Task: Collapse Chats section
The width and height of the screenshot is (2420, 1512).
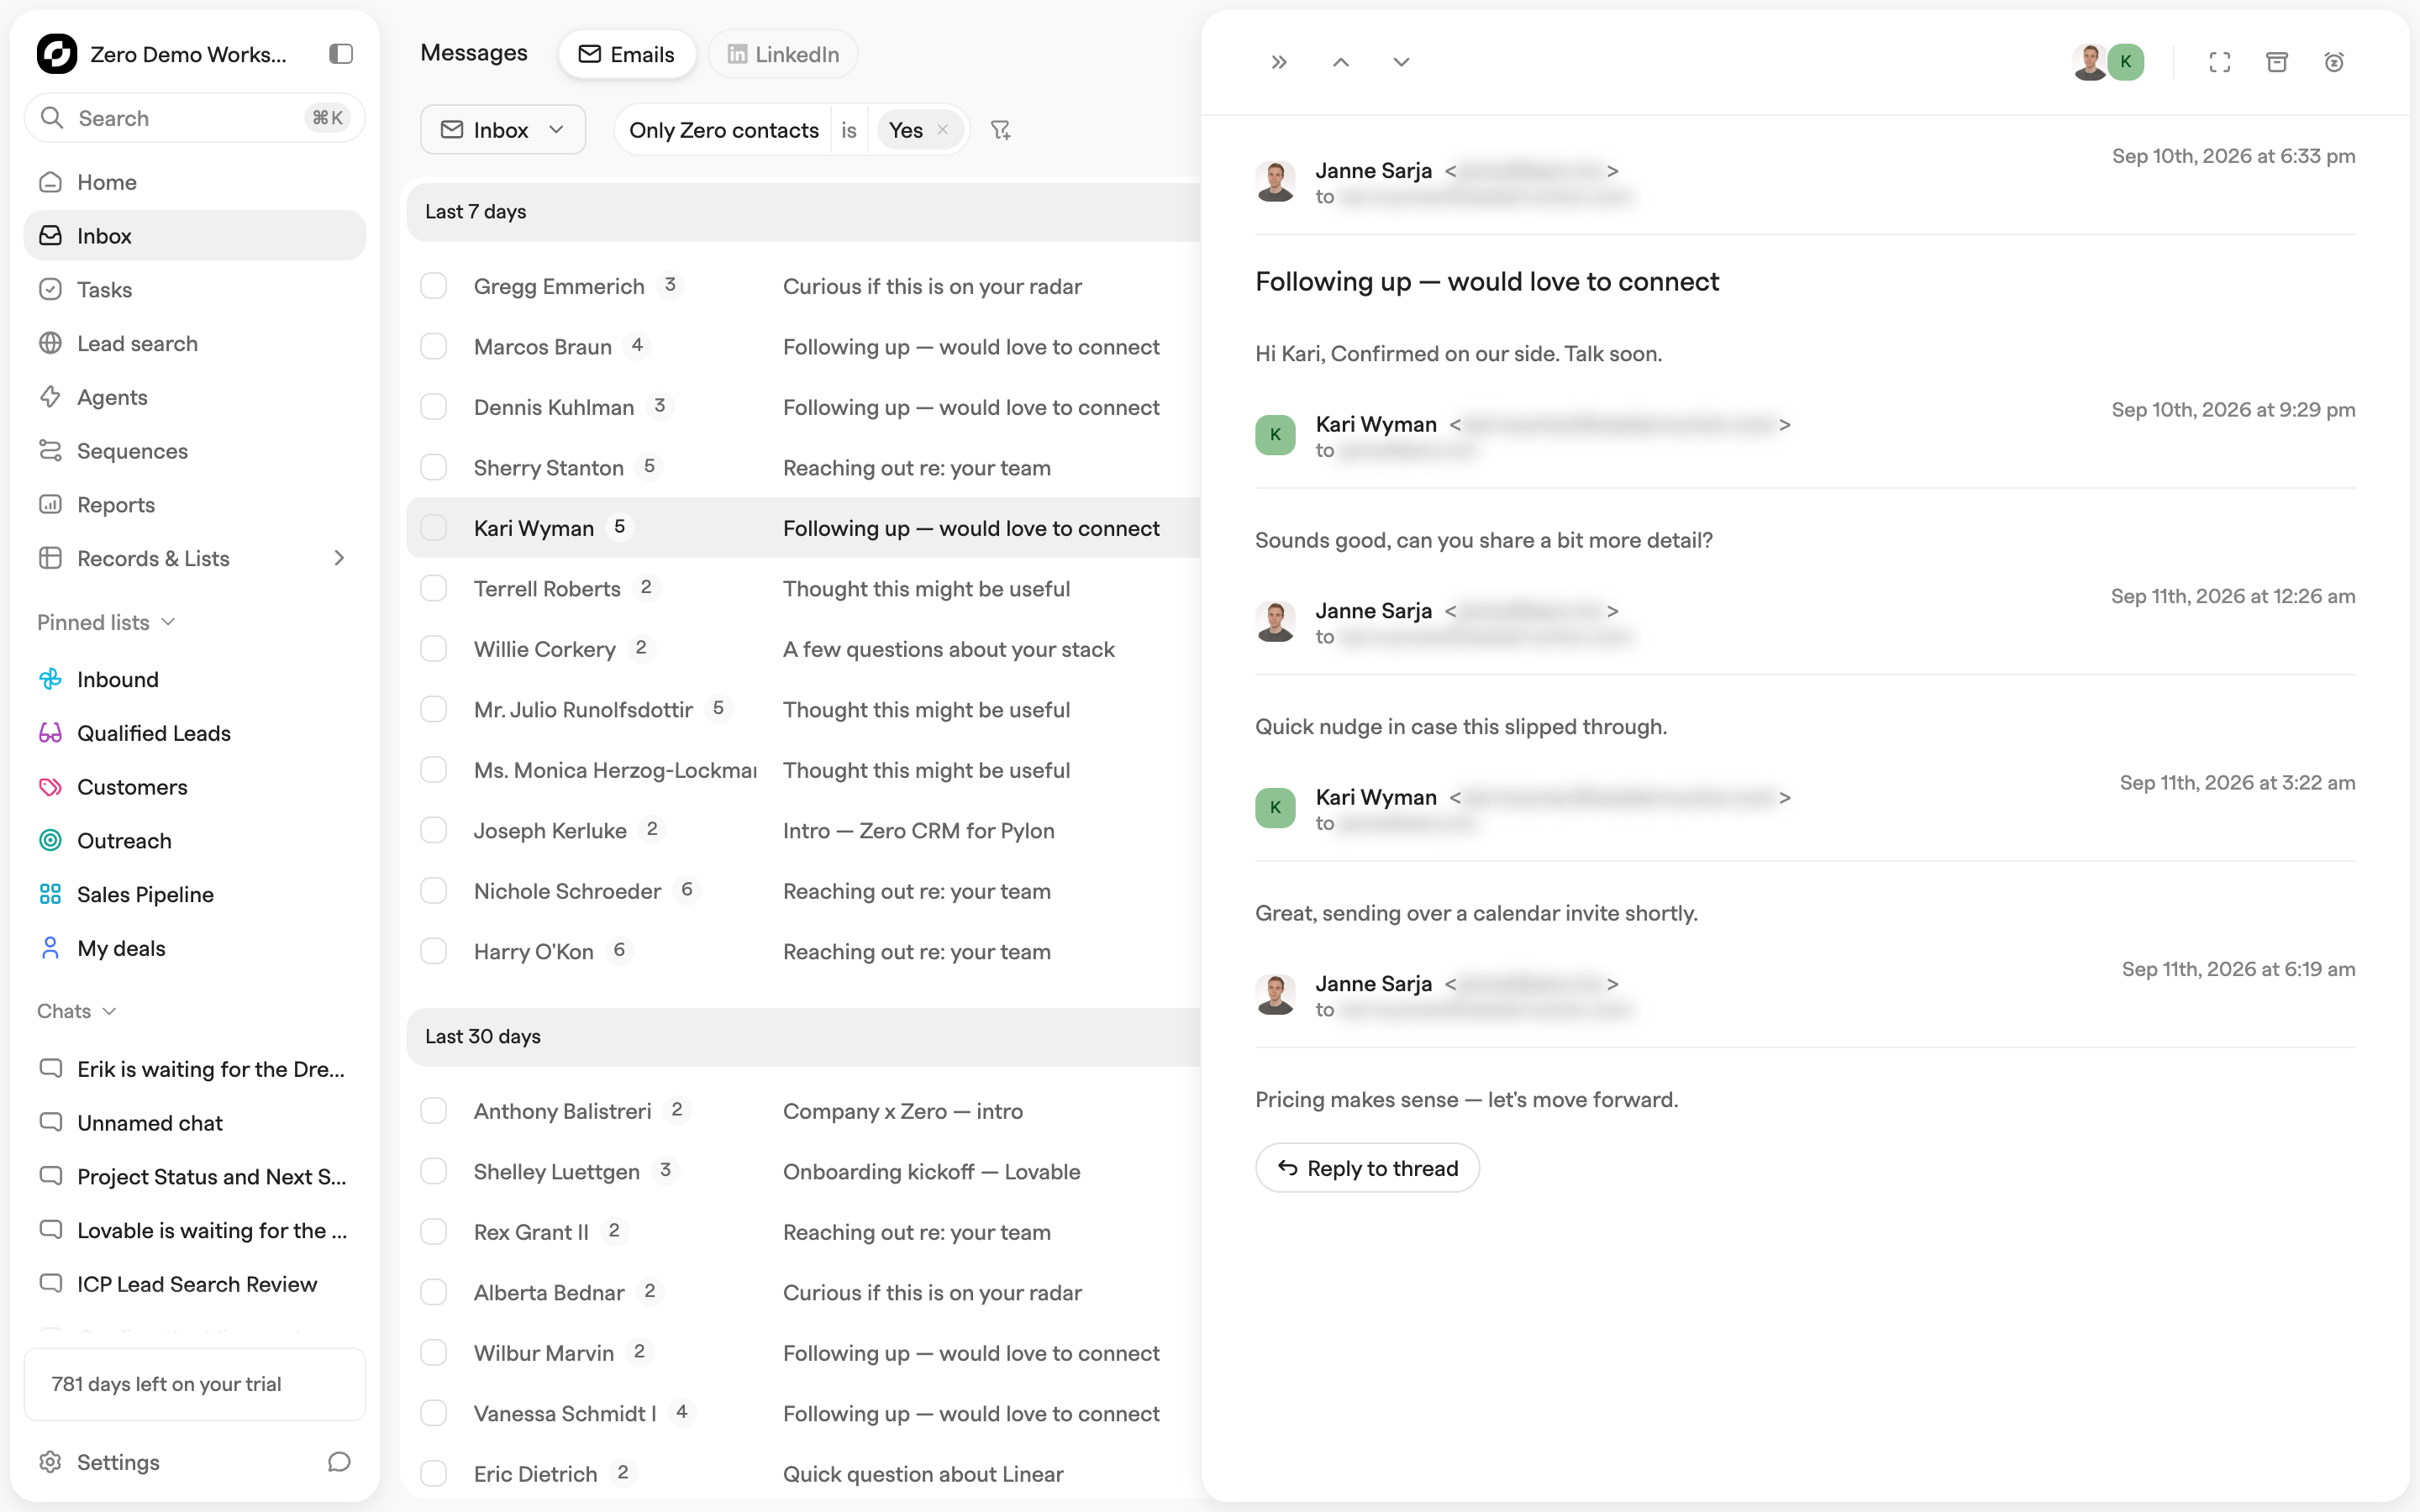Action: pos(77,1011)
